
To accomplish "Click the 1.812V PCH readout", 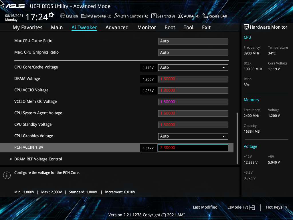I will coord(149,148).
